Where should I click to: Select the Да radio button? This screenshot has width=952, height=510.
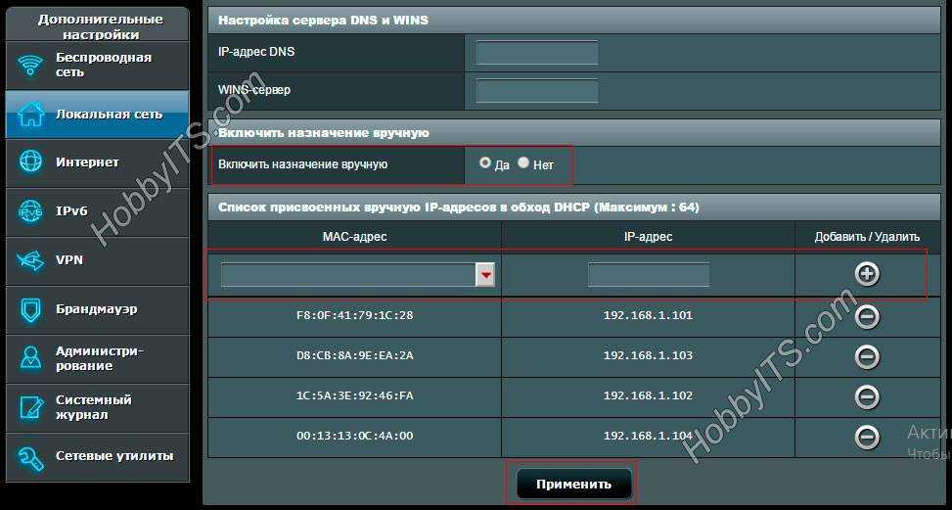tap(485, 163)
